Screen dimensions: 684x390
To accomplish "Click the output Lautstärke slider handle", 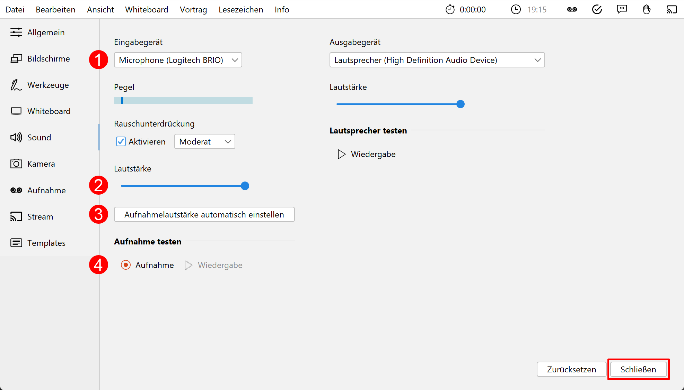I will click(460, 104).
